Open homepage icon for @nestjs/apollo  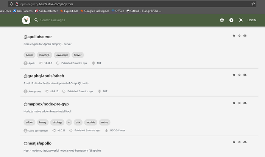point(234,142)
